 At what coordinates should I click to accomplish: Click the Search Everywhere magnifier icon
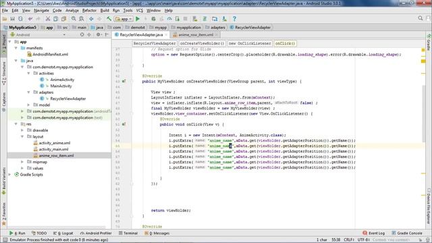pos(421,18)
